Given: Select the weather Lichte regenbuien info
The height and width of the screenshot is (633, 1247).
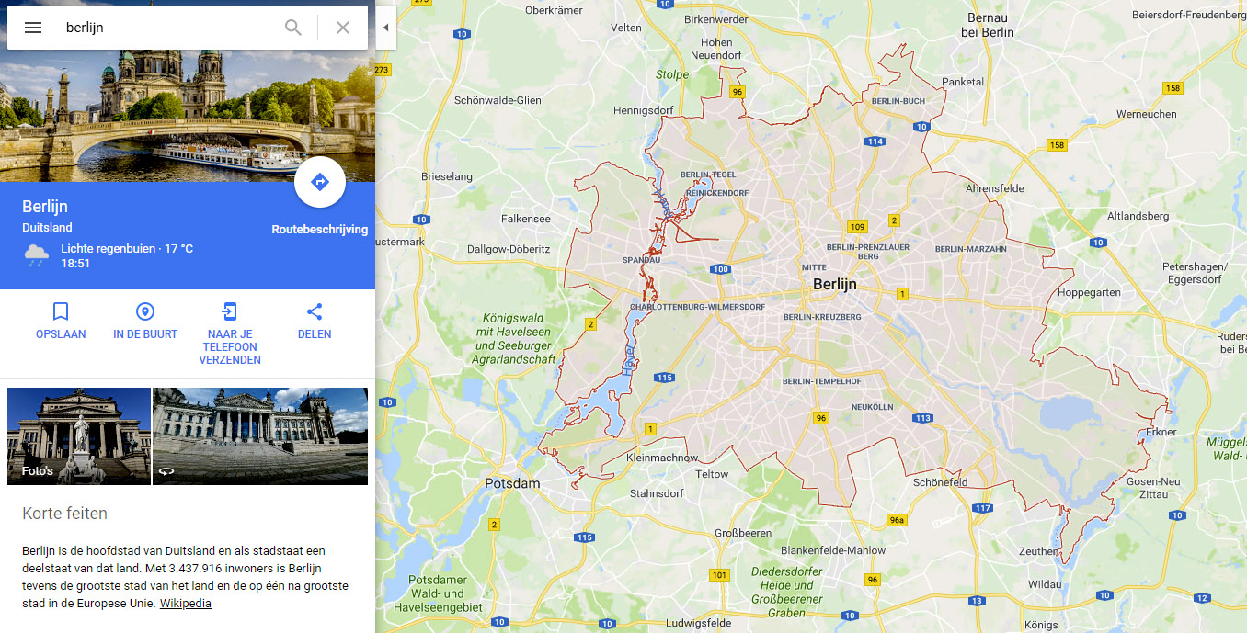Looking at the screenshot, I should coord(127,249).
